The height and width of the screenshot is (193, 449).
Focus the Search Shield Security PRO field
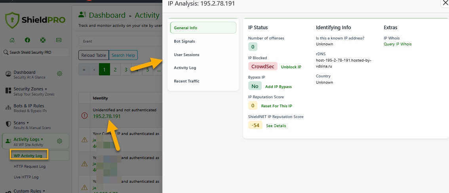click(x=36, y=52)
